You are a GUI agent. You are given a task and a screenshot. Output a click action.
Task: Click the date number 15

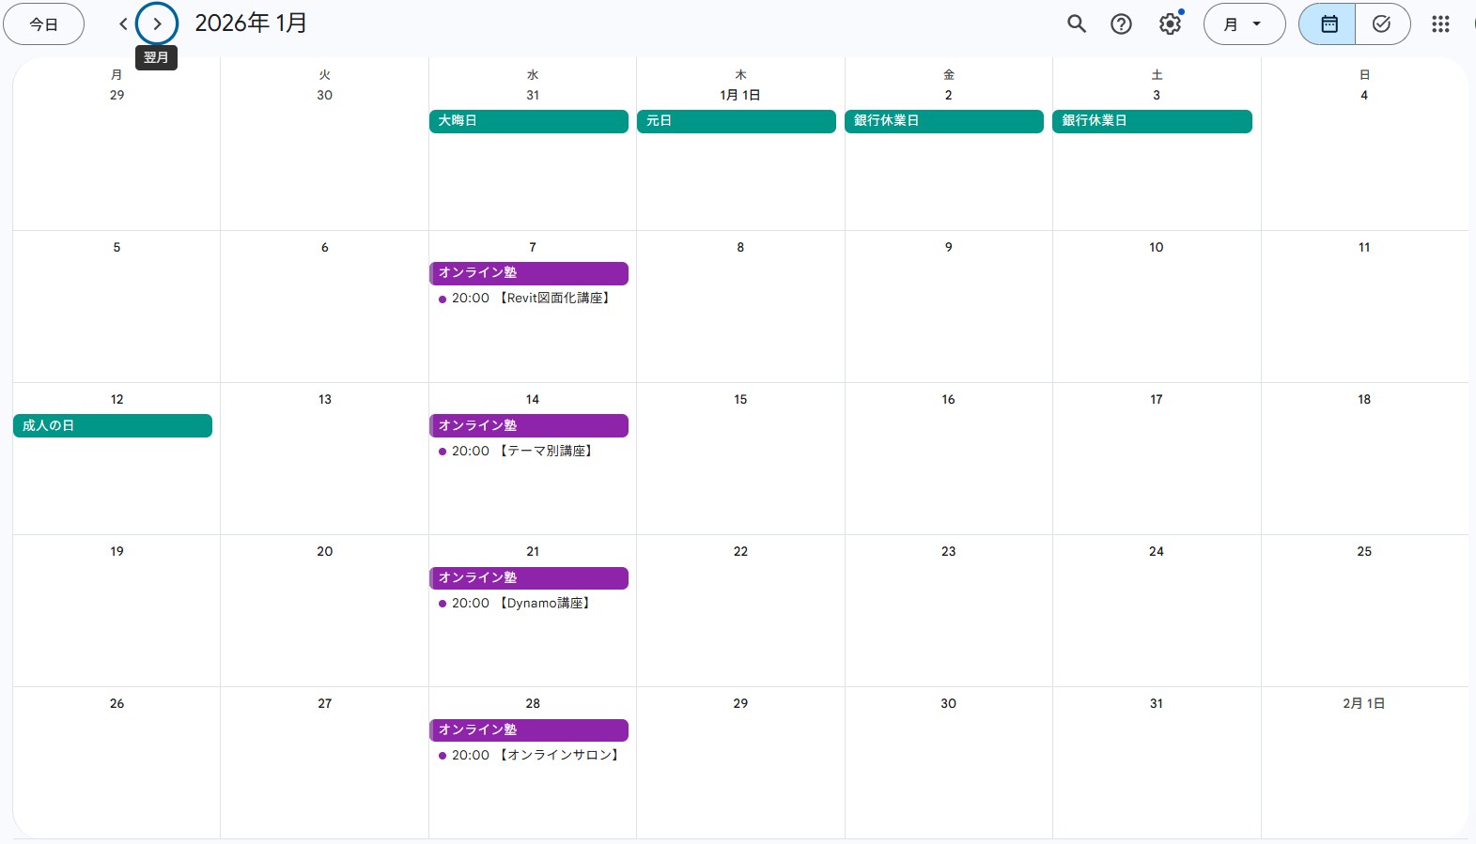point(740,400)
